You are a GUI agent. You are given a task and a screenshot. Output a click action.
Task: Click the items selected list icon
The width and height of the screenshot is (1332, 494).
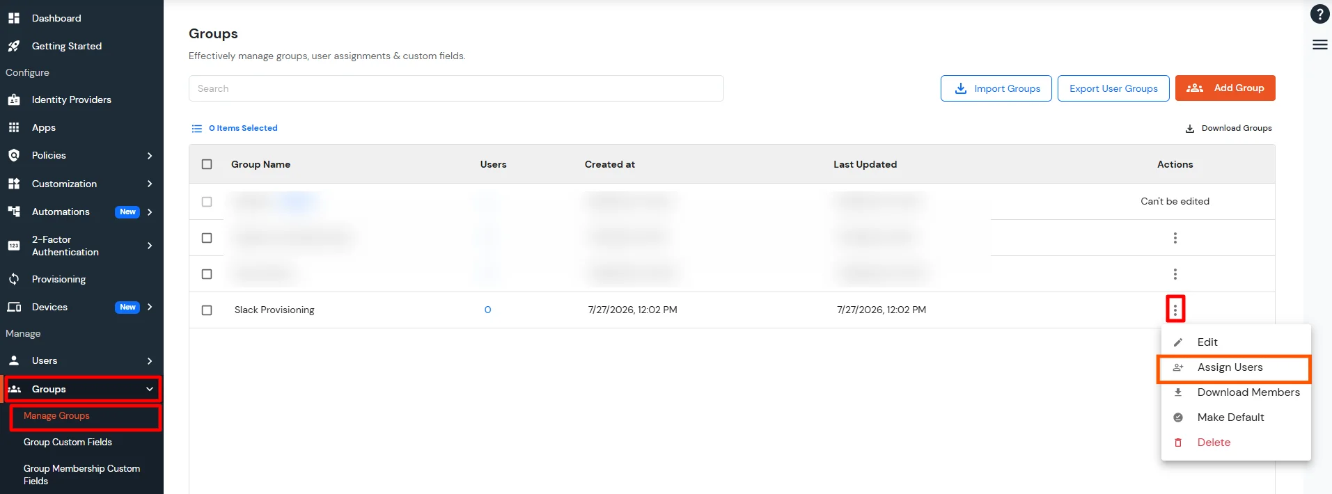point(197,129)
